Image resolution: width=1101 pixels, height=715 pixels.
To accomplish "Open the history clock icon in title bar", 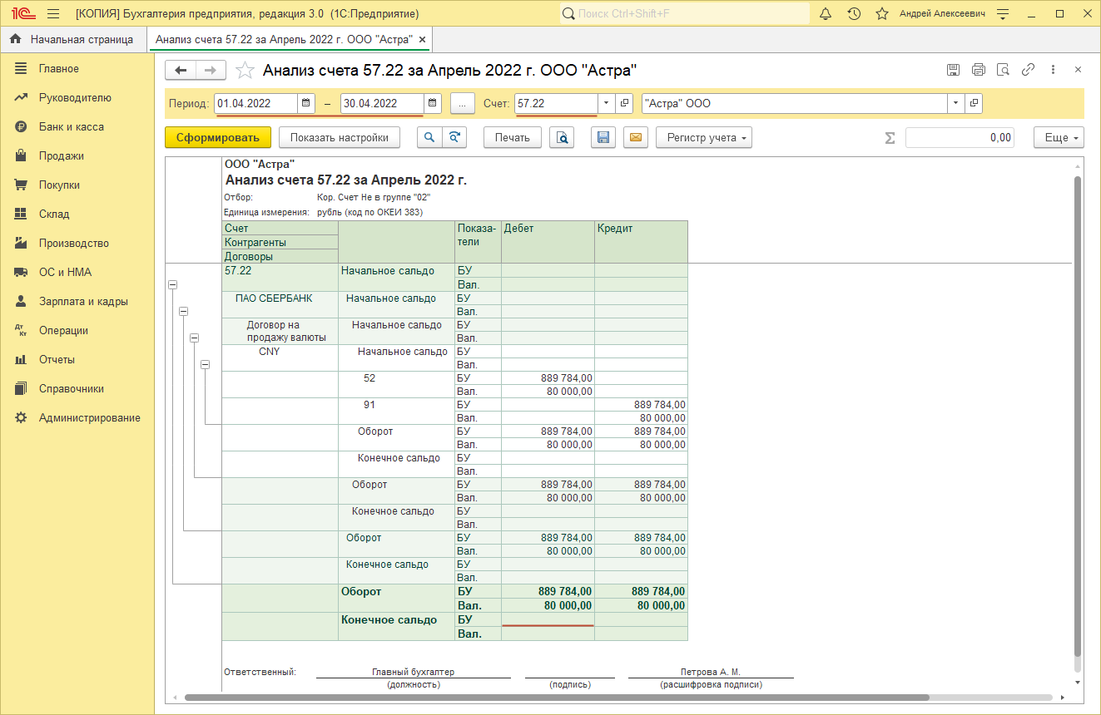I will pyautogui.click(x=854, y=14).
